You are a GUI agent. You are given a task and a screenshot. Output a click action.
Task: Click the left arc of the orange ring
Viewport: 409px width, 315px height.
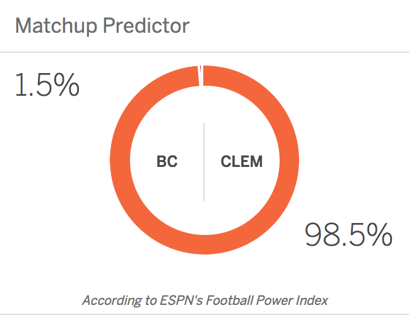pyautogui.click(x=120, y=160)
